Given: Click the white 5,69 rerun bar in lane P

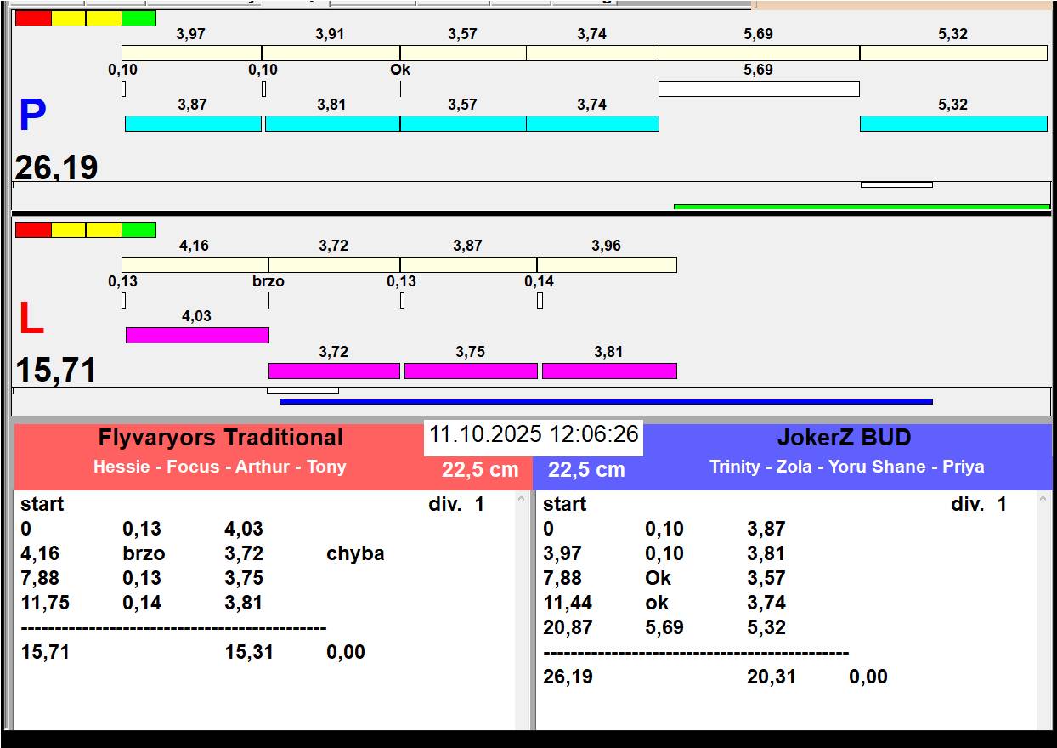Looking at the screenshot, I should (x=759, y=88).
